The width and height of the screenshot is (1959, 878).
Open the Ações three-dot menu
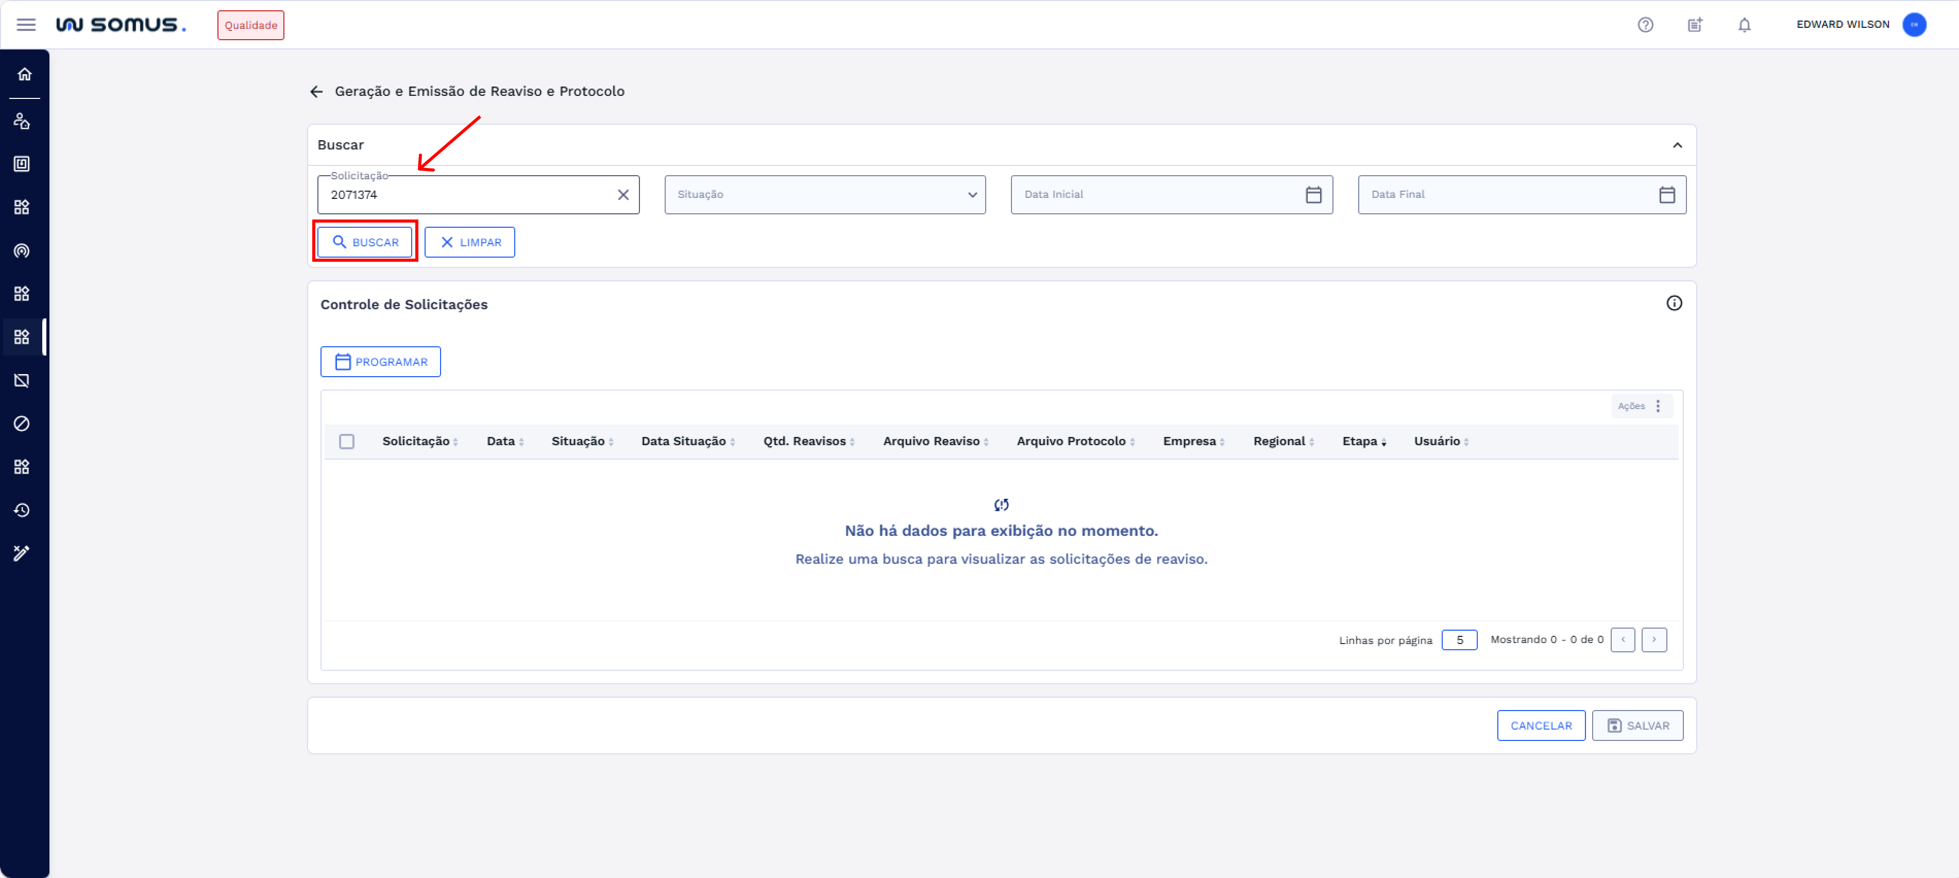(1658, 407)
